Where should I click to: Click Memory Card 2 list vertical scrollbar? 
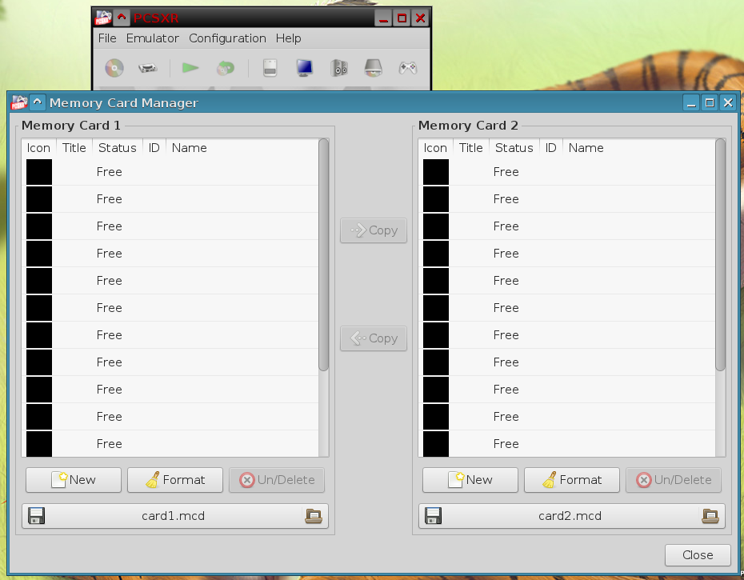click(720, 254)
